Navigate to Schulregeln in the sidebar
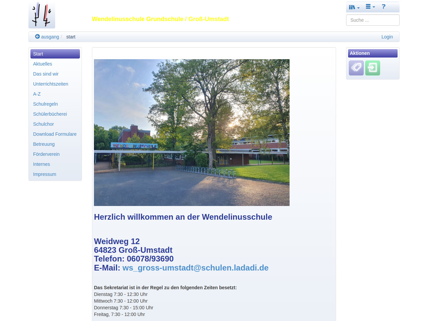This screenshot has width=428, height=321. pyautogui.click(x=45, y=104)
